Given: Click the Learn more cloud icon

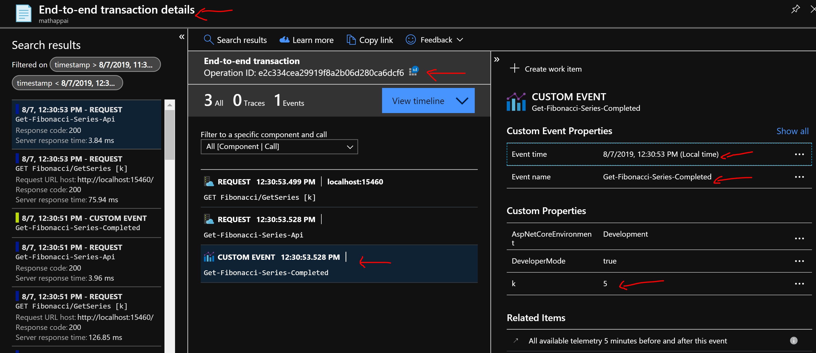Looking at the screenshot, I should click(284, 40).
